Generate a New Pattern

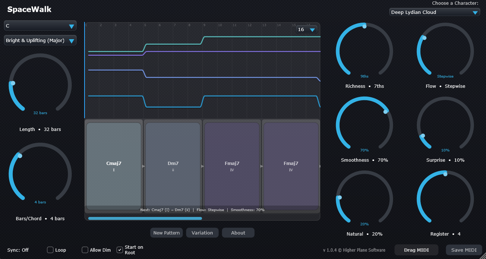pos(166,233)
